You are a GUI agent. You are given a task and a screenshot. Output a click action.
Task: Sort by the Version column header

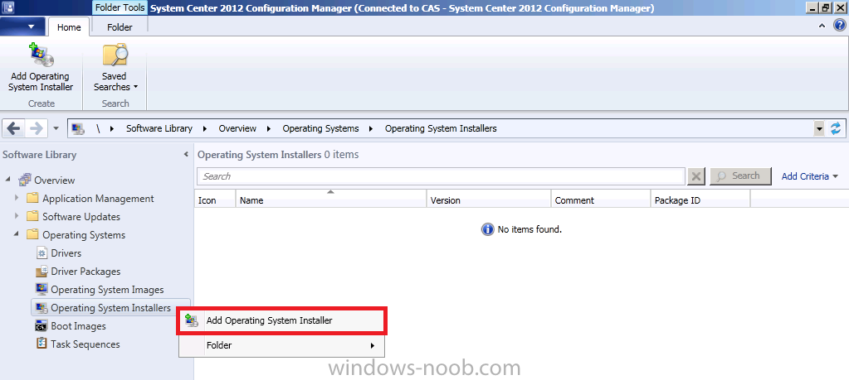coord(488,199)
